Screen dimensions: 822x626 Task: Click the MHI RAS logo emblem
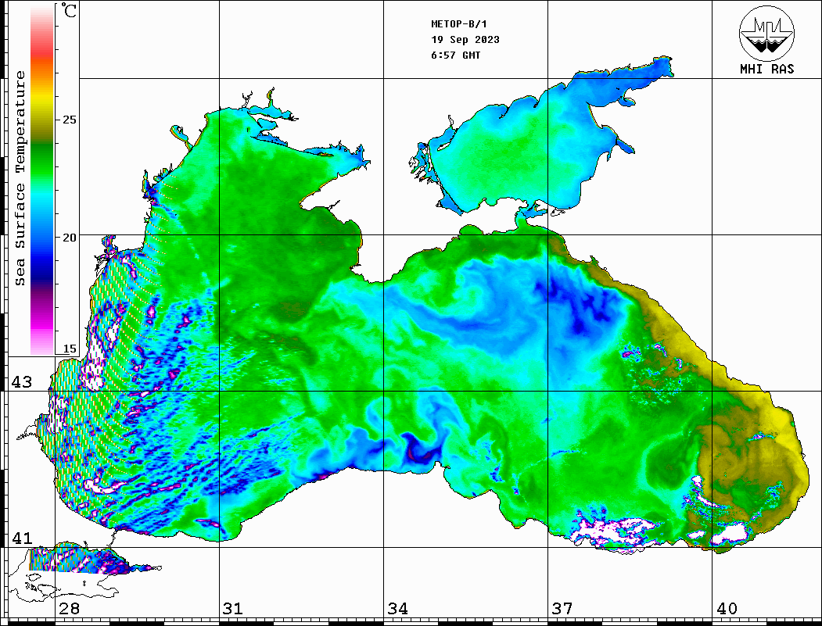click(767, 33)
